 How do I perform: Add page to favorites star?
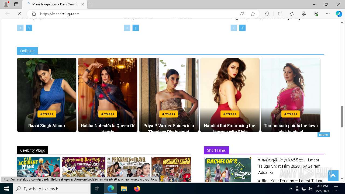[253, 14]
